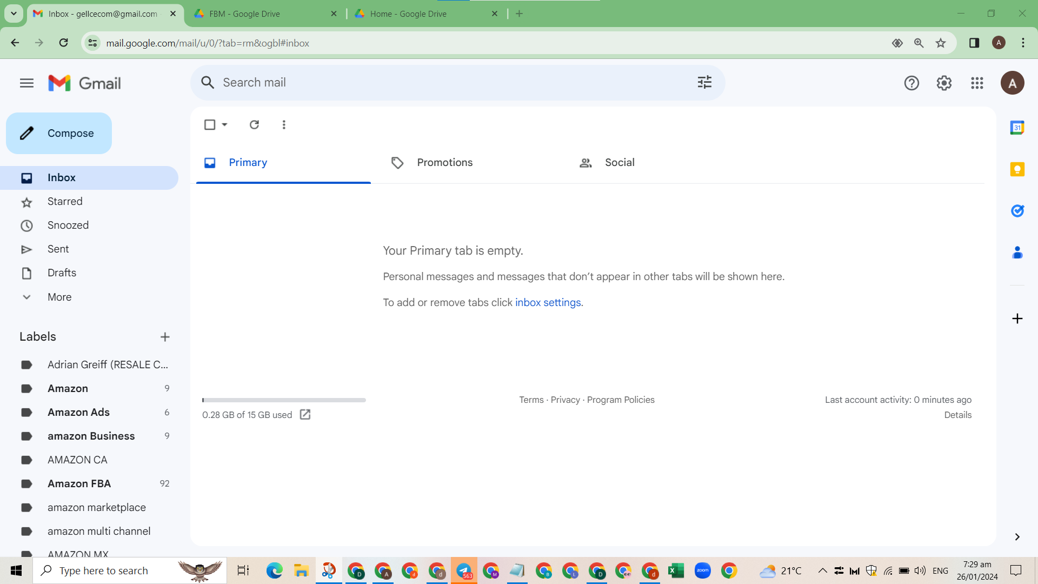The image size is (1038, 584).
Task: Open the Starred folder
Action: (x=89, y=202)
